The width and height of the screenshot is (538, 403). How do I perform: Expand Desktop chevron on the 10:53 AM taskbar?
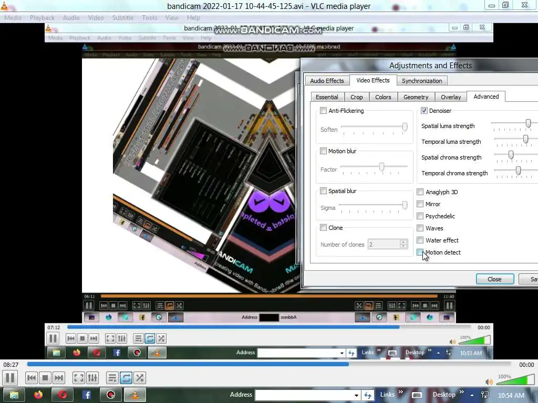click(x=430, y=350)
